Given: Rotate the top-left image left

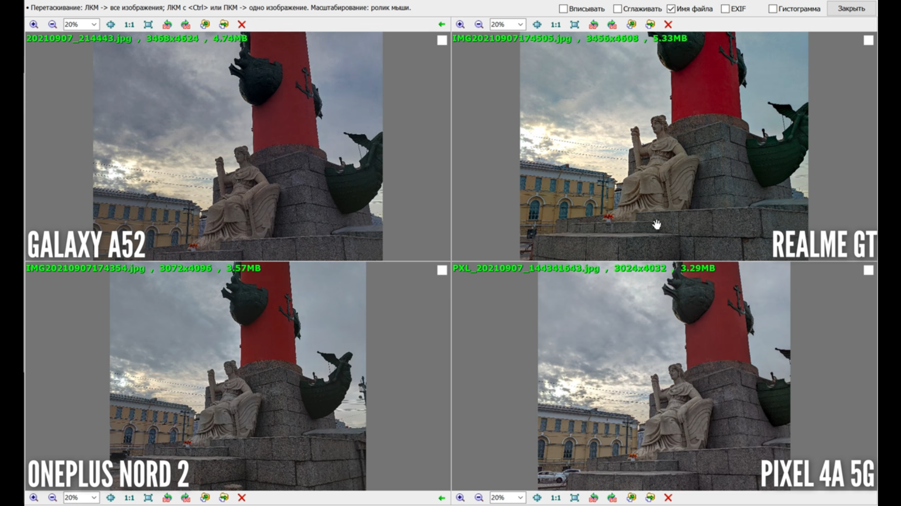Looking at the screenshot, I should (167, 24).
